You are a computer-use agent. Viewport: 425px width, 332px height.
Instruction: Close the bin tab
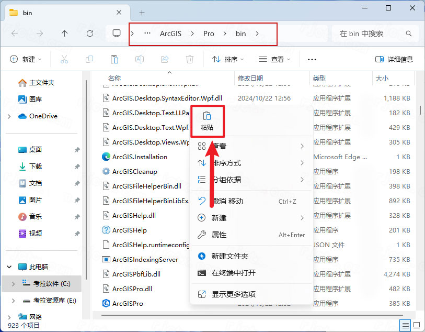pyautogui.click(x=119, y=13)
